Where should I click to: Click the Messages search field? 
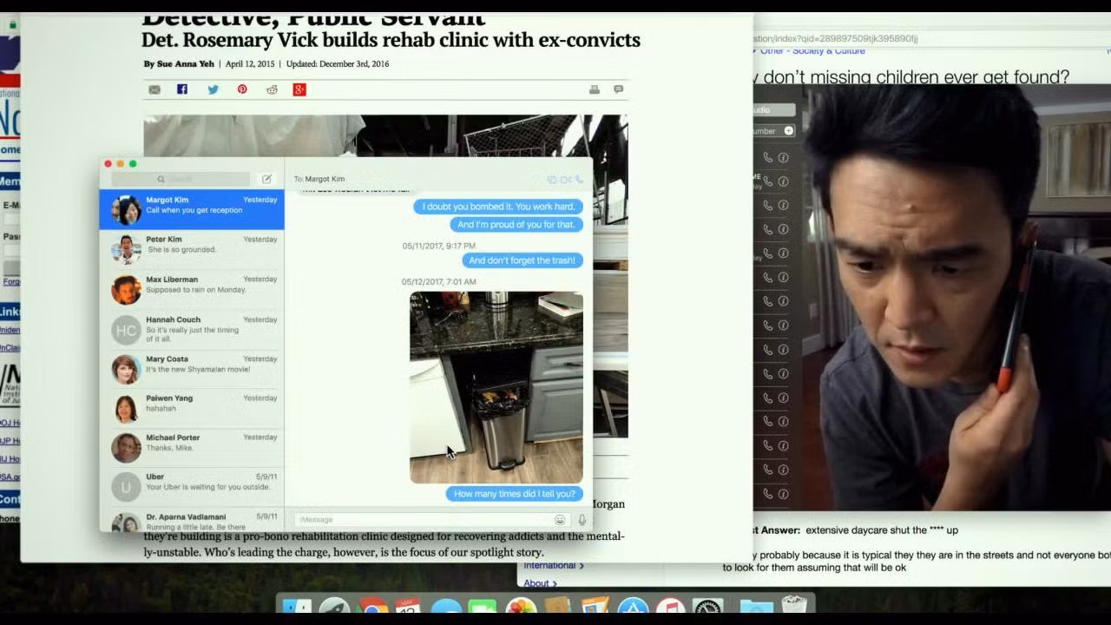point(181,179)
